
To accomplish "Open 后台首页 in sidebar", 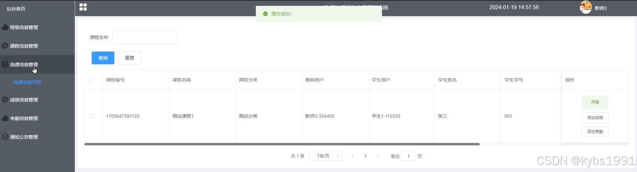I will [16, 8].
